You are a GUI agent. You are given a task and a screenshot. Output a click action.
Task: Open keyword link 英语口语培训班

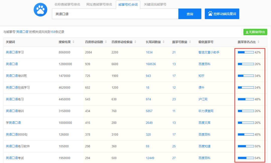(x=16, y=76)
